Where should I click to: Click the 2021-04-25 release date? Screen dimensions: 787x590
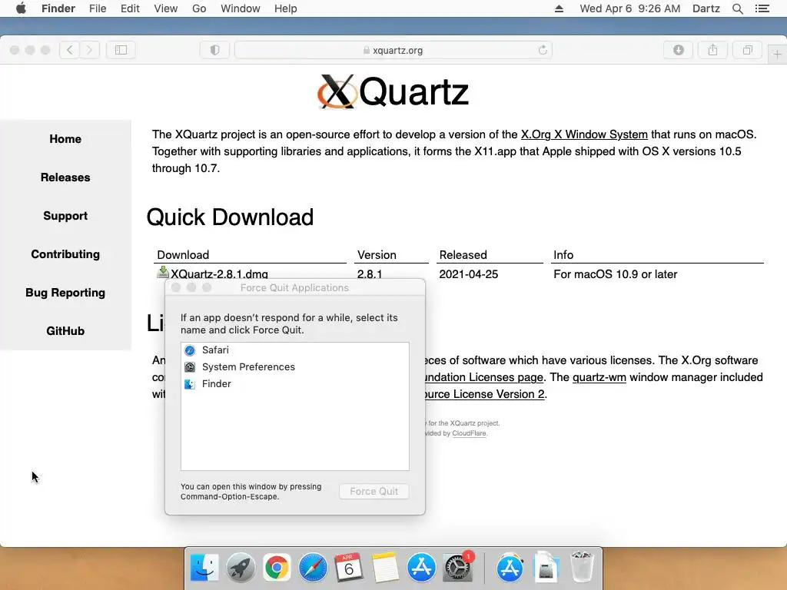tap(468, 274)
